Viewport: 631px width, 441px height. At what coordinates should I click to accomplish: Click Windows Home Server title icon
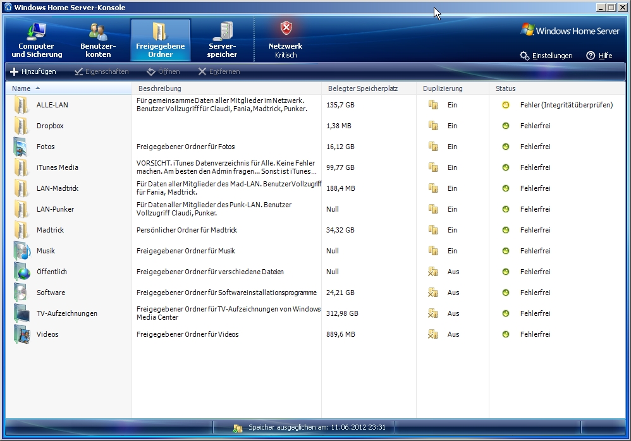tap(8, 7)
